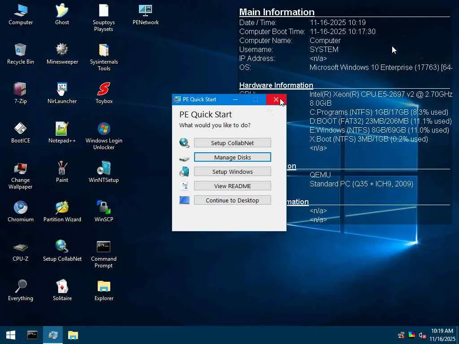This screenshot has width=459, height=344.
Task: Select Setup CollabNet desktop icon
Action: 62,251
